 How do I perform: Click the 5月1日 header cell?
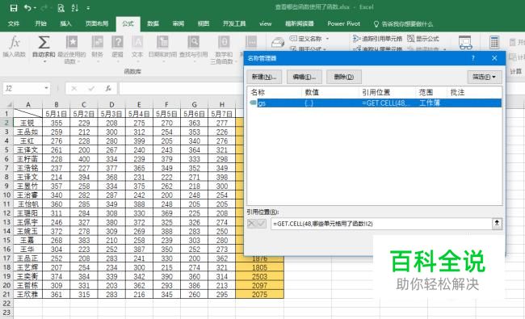coord(57,114)
